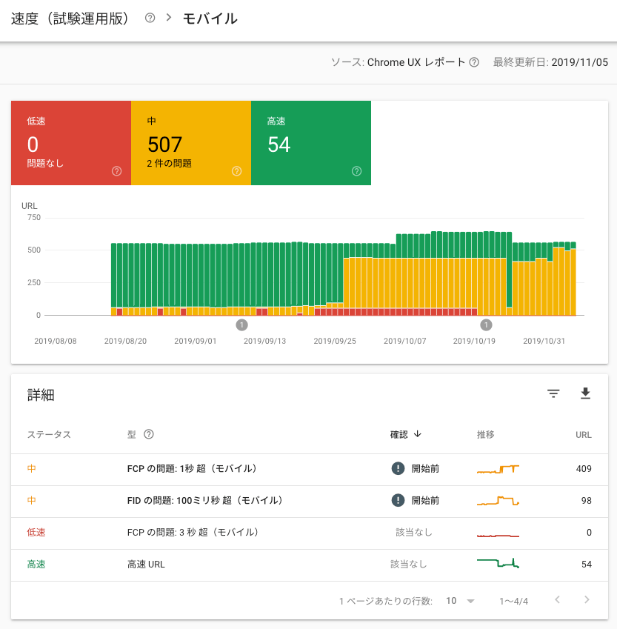
Task: Download the 詳細 table via download icon
Action: coord(585,393)
